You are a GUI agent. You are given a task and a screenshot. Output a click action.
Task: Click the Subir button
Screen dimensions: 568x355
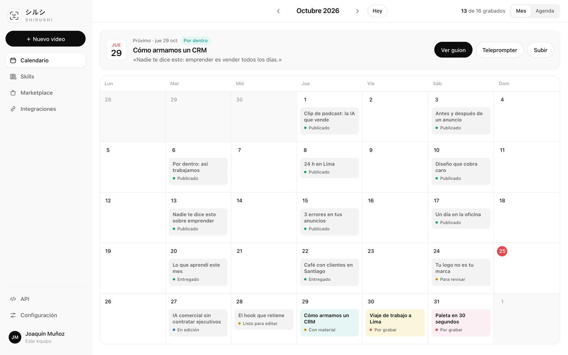pos(540,50)
